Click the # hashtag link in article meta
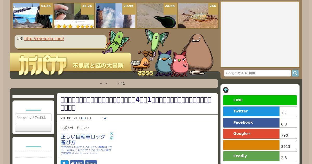The width and height of the screenshot is (312, 164). click(x=105, y=118)
